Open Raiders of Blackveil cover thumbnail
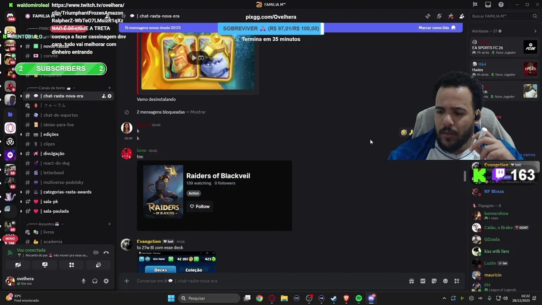The height and width of the screenshot is (305, 542). point(163,192)
